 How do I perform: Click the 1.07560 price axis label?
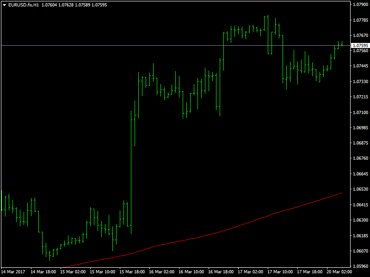360,50
